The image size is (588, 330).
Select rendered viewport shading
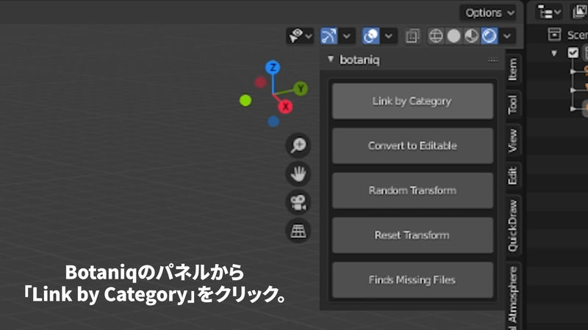pyautogui.click(x=490, y=36)
